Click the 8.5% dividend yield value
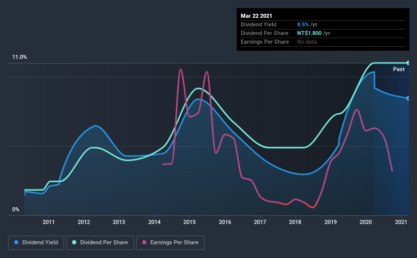The image size is (417, 258). click(303, 24)
